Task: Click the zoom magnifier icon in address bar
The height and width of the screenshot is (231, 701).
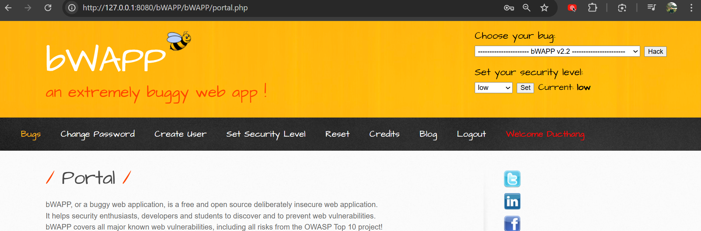Action: coord(526,8)
